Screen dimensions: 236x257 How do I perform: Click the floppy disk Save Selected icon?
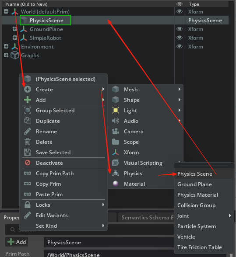(x=28, y=152)
